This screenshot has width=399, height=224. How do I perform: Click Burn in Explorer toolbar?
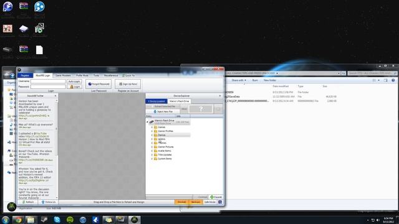coord(255,80)
